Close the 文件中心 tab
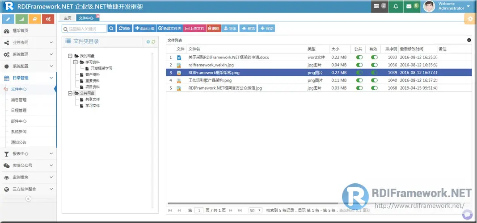Screen dimensions: 477x223 (x=97, y=16)
